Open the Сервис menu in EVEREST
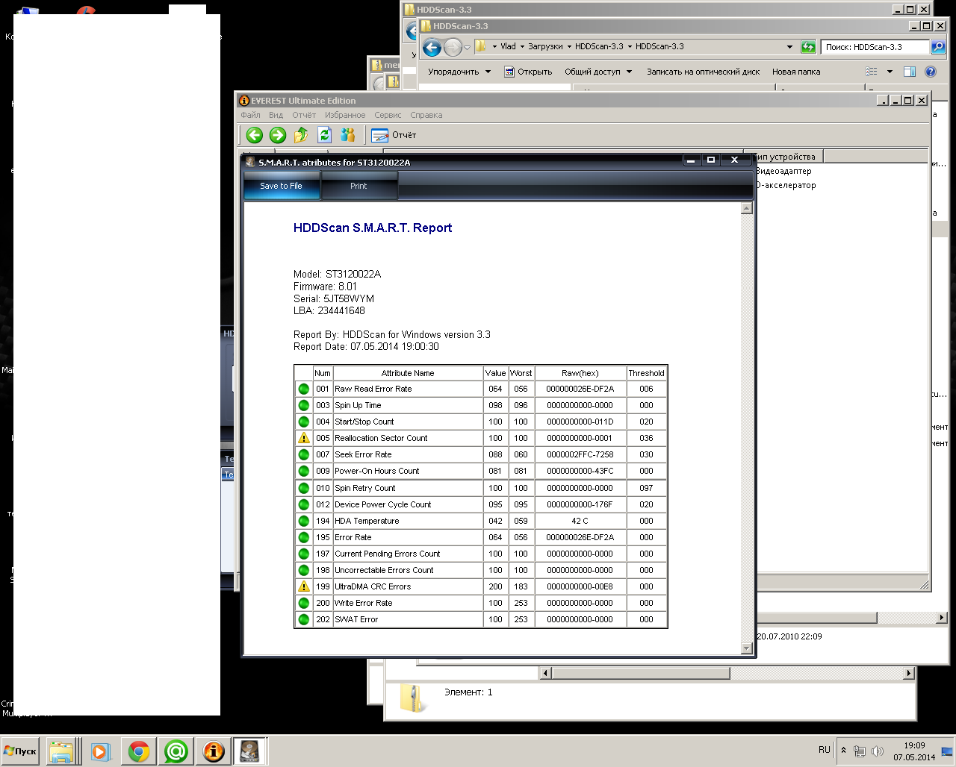Screen dimensions: 956x767 (388, 115)
